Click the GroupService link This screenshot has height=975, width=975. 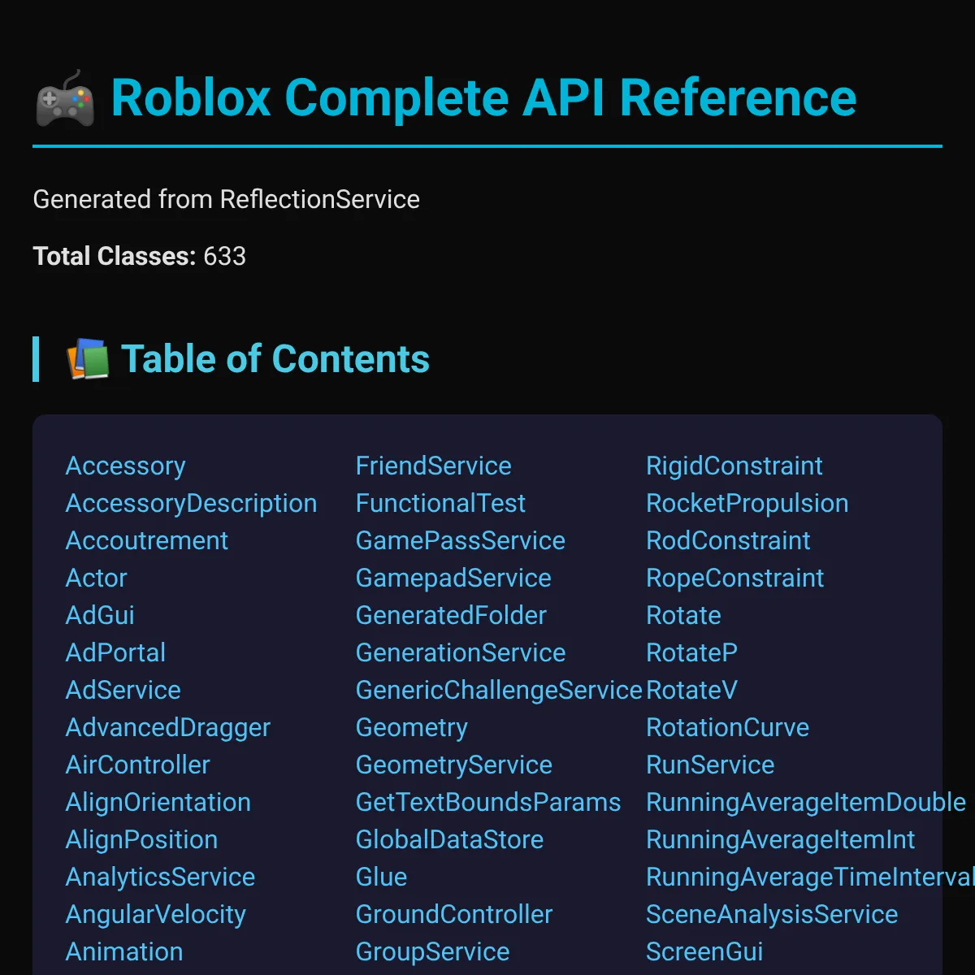432,952
